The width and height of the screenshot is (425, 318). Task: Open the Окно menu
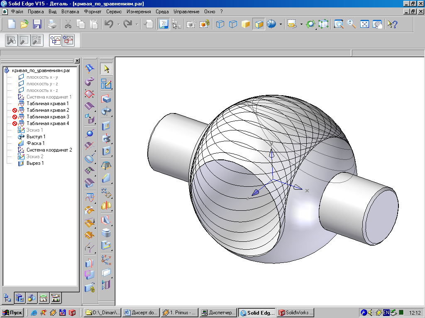(x=210, y=12)
